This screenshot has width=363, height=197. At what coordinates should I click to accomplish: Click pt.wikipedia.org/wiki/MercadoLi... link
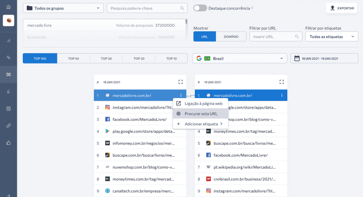pyautogui.click(x=244, y=167)
